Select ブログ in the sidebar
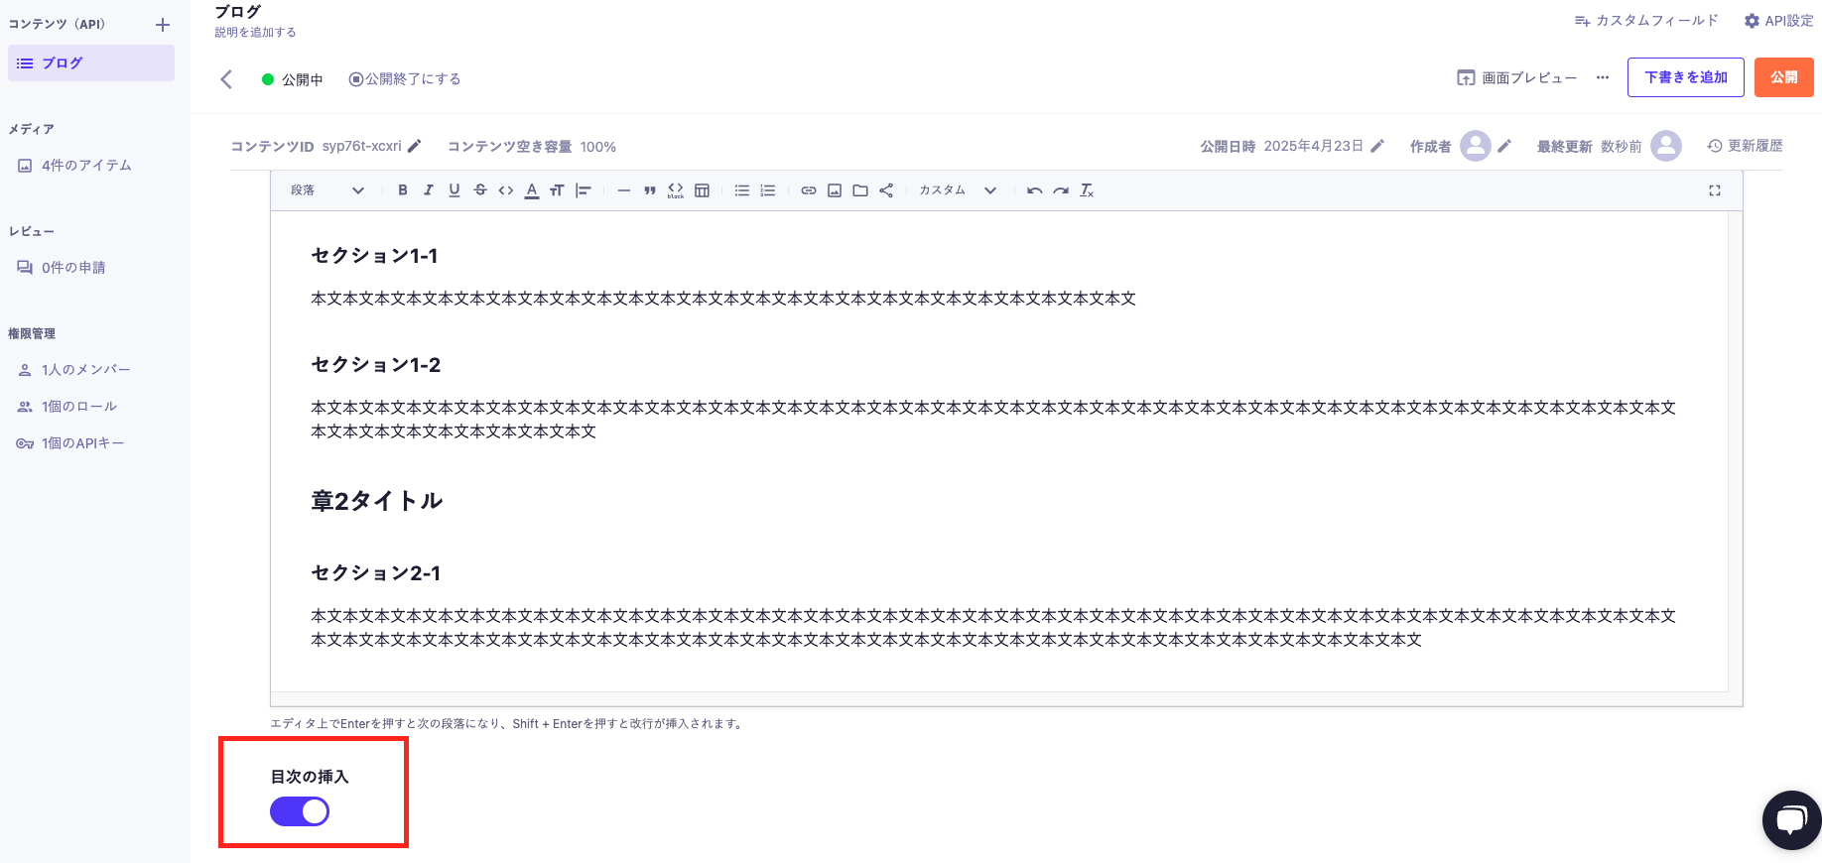Viewport: 1822px width, 863px height. [x=90, y=63]
